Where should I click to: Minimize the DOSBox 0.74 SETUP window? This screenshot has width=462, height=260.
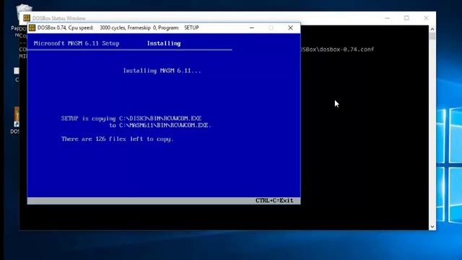click(x=252, y=27)
